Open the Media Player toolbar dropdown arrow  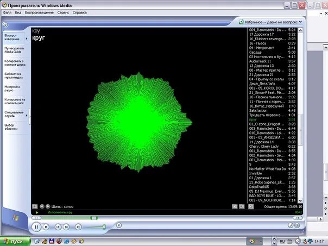(261, 242)
